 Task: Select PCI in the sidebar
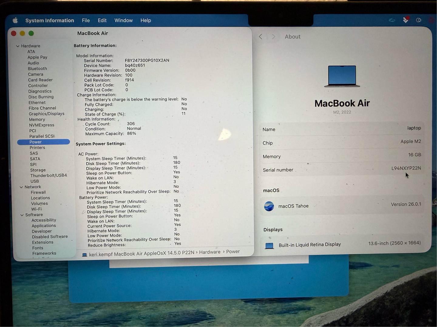pos(32,131)
